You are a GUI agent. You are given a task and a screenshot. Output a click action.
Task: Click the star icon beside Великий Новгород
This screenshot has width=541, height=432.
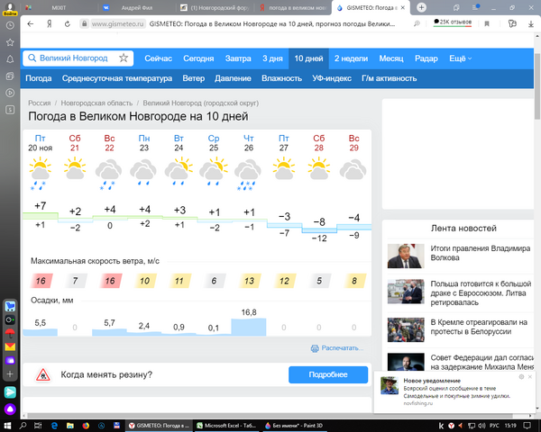coord(124,58)
